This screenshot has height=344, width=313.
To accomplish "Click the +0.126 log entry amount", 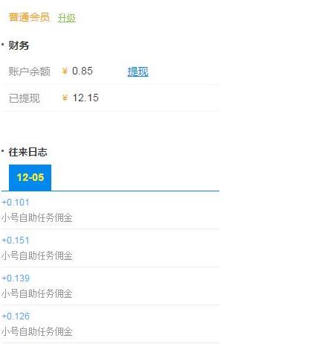I will 16,316.
